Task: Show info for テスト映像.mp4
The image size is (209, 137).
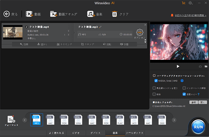Action: pyautogui.click(x=26, y=27)
